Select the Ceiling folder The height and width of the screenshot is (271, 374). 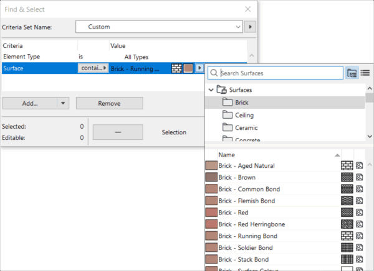[285, 115]
